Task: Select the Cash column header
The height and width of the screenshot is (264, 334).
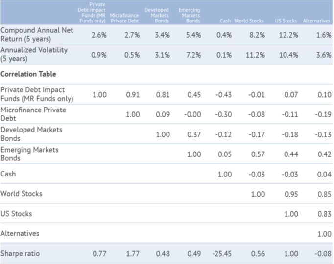Action: 225,21
